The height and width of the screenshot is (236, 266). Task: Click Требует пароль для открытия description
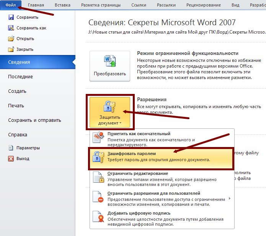click(x=159, y=160)
